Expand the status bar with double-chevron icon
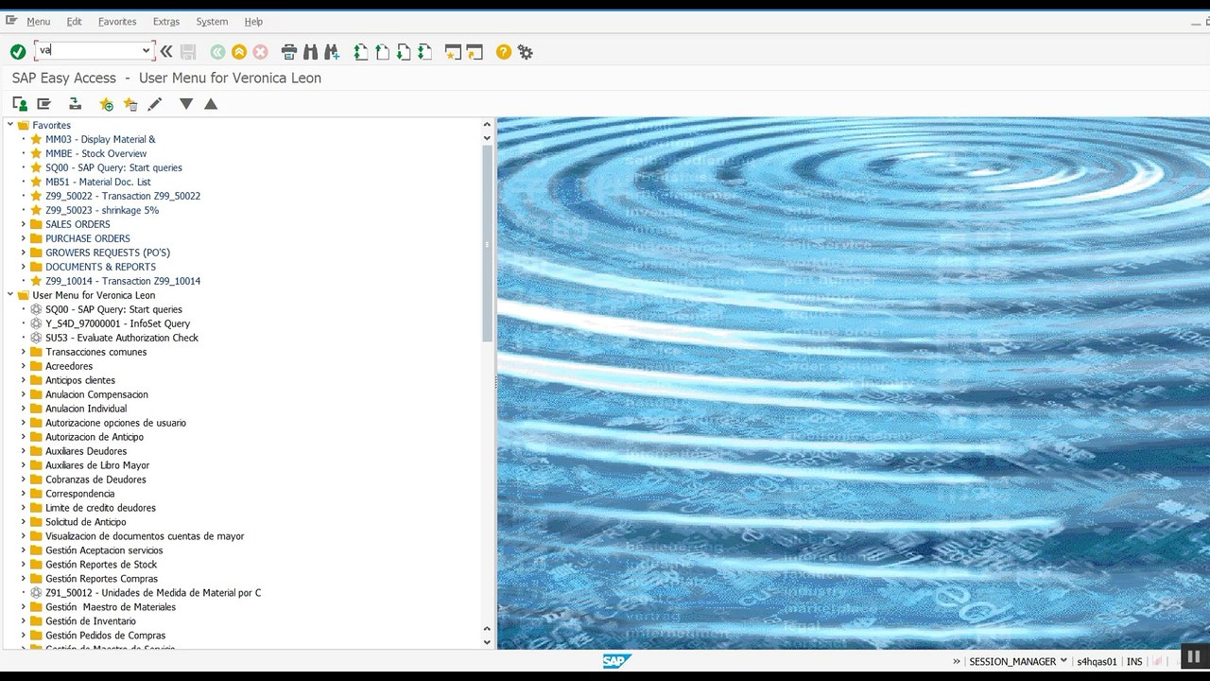This screenshot has width=1210, height=681. [x=957, y=662]
